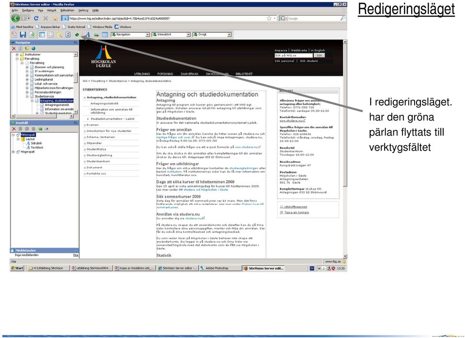The height and width of the screenshot is (338, 465).
Task: Click the grid view toolbar icon
Action: pos(51,35)
